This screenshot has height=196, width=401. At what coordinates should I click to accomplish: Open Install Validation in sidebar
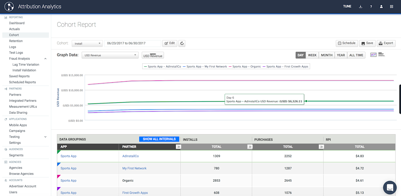pos(24,70)
